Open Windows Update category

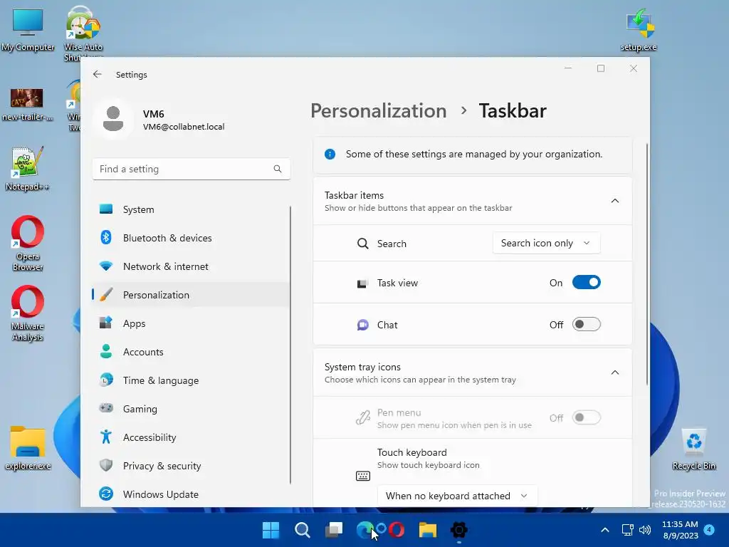point(191,494)
